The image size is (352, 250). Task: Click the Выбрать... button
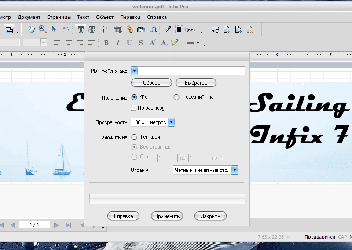(x=196, y=83)
